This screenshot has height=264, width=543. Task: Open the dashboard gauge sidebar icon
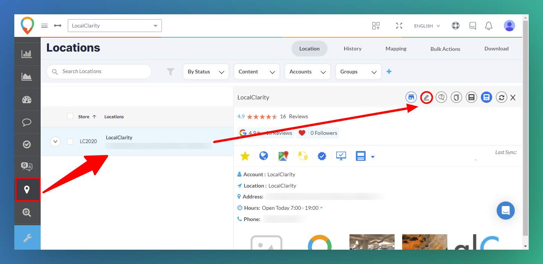pyautogui.click(x=27, y=99)
